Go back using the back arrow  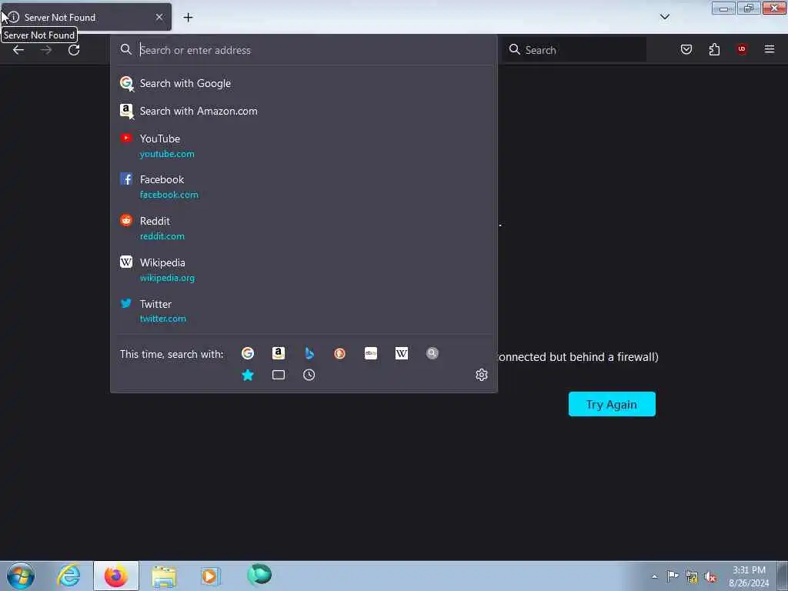18,50
